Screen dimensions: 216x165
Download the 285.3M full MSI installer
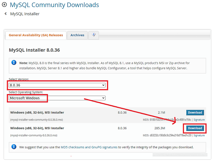coord(195,128)
